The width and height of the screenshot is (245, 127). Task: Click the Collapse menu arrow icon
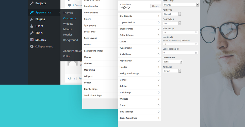coord(32,46)
